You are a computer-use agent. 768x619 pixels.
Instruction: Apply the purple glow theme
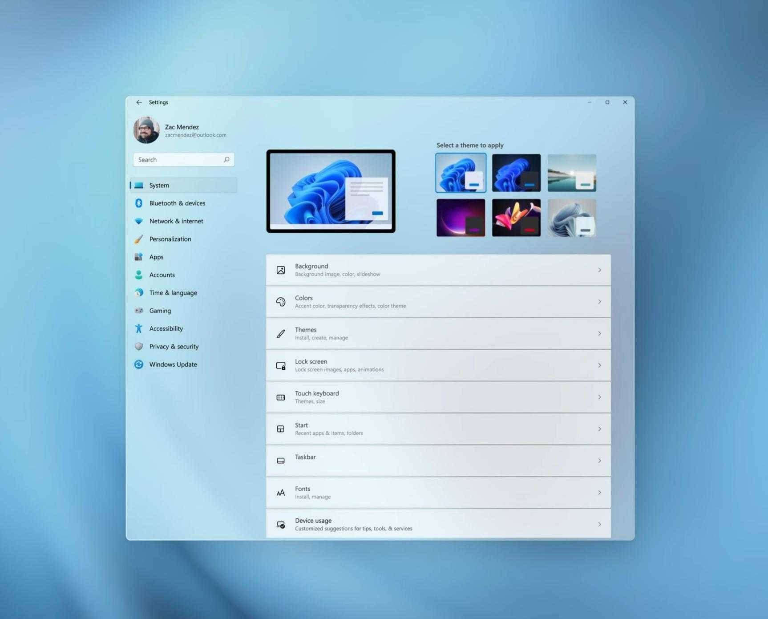click(x=461, y=218)
